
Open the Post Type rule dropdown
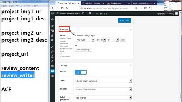(x=85, y=40)
